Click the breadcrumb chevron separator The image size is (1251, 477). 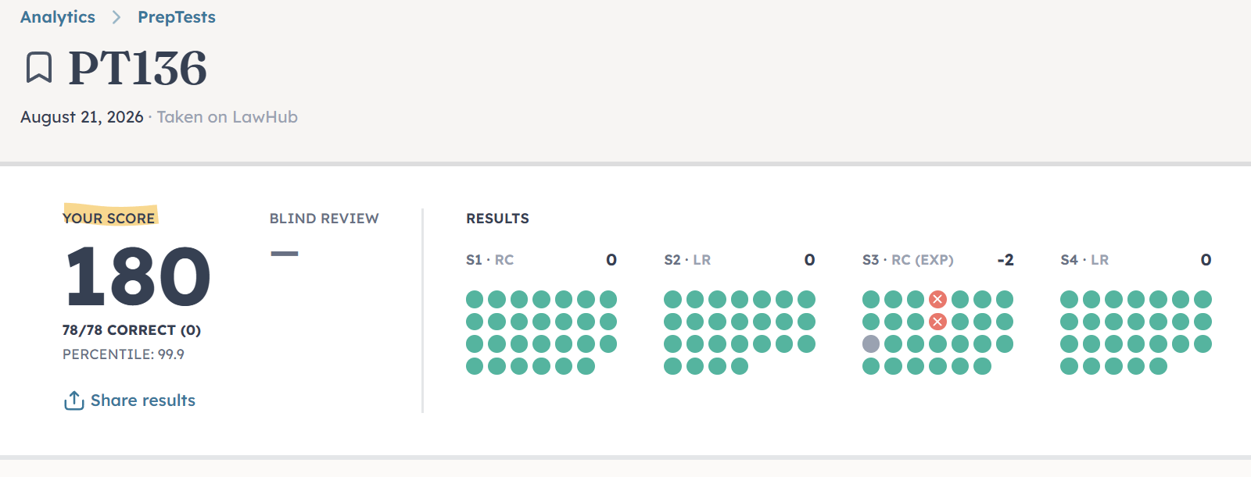tap(116, 17)
